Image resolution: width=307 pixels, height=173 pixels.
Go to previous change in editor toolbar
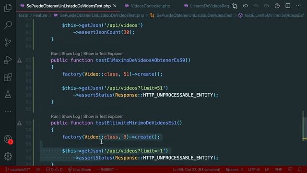tap(245, 6)
